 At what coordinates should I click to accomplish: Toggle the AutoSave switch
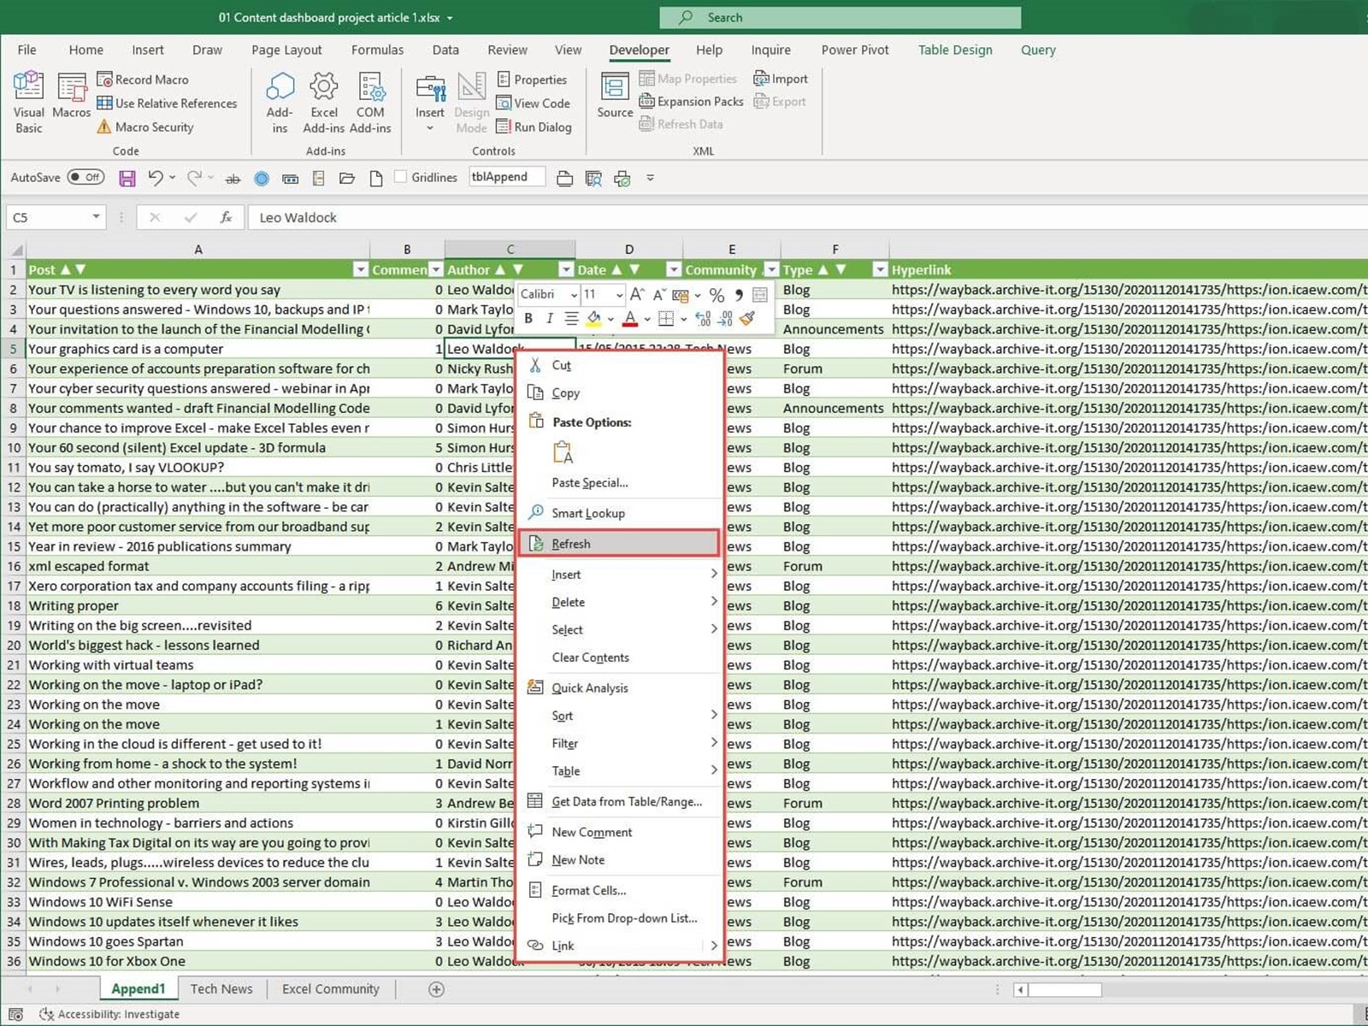point(85,178)
